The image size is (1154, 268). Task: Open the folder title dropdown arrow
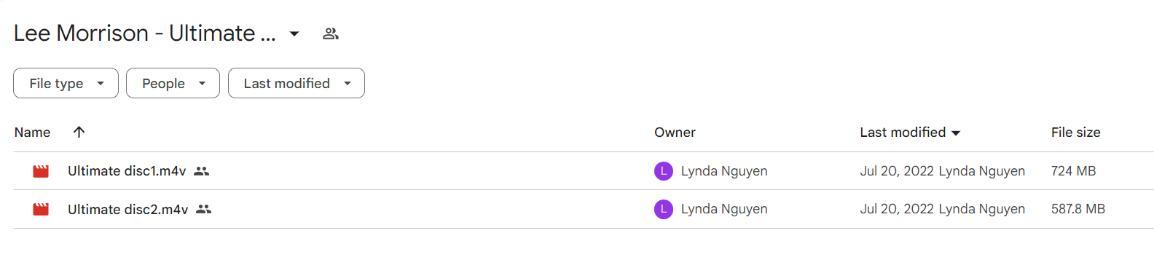(294, 33)
